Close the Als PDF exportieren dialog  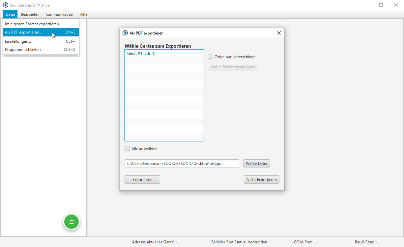tap(279, 33)
